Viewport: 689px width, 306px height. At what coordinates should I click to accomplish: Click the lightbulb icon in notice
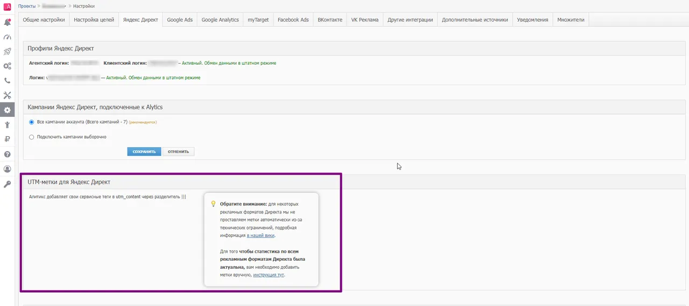point(213,204)
